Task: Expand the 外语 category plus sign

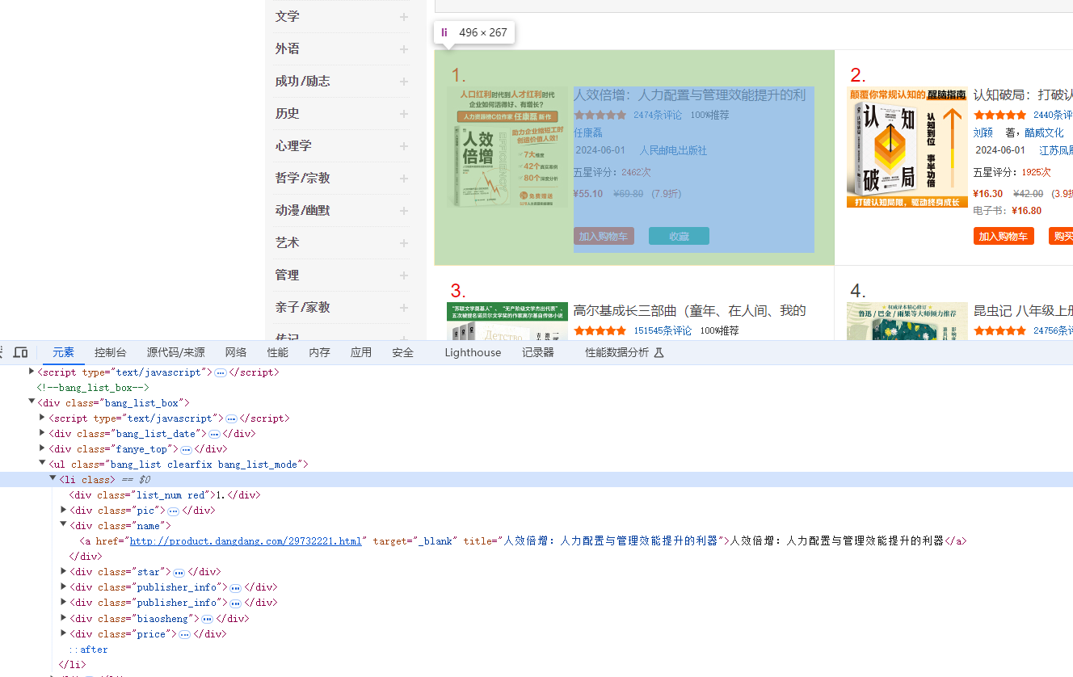Action: point(404,48)
